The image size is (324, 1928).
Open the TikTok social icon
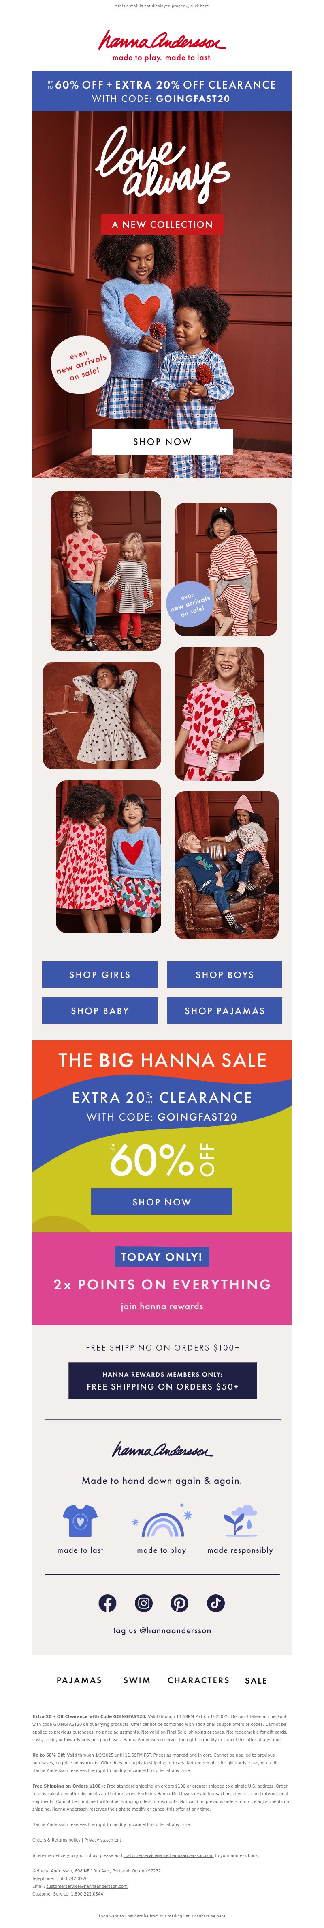pos(215,1602)
